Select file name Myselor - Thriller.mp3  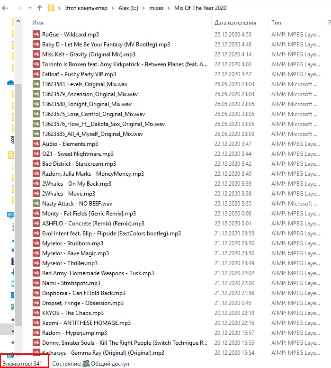[x=70, y=263]
